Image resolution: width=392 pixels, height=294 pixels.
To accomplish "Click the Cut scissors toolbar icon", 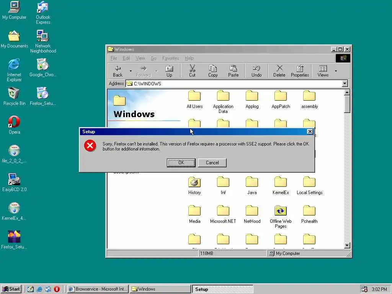I will pyautogui.click(x=192, y=71).
